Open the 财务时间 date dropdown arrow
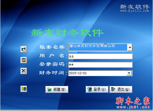 129,73
